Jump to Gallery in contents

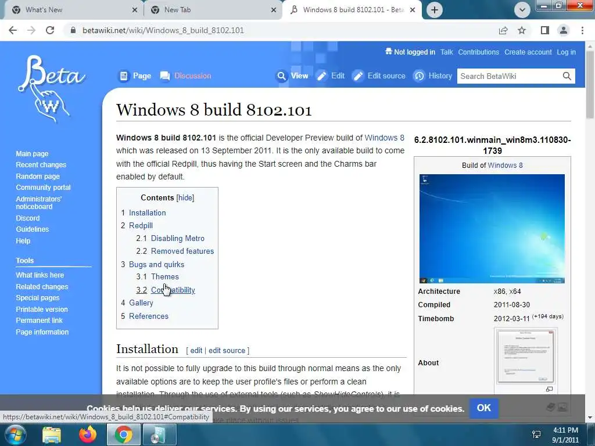(x=141, y=303)
